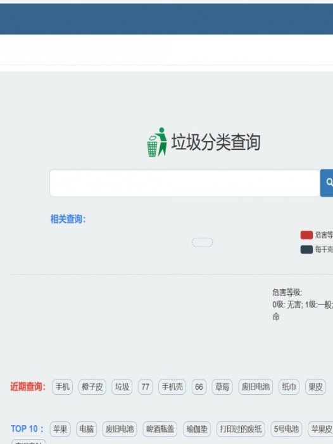The image size is (333, 444).
Task: Click the 危害等级 description heading
Action: 287,292
